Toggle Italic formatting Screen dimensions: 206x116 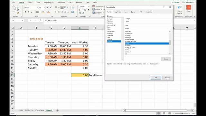[28, 12]
